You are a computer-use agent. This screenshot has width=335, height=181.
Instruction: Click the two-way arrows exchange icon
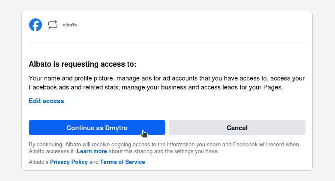52,25
